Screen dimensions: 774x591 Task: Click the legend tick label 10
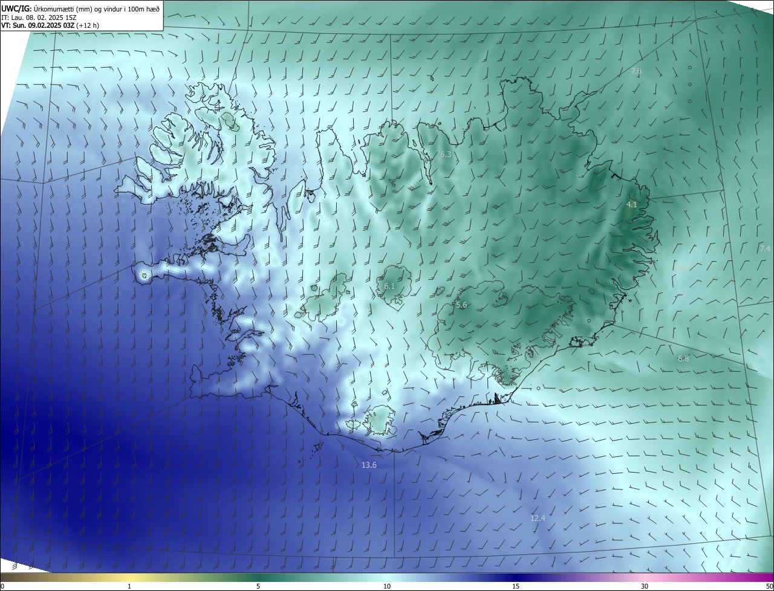click(x=387, y=587)
